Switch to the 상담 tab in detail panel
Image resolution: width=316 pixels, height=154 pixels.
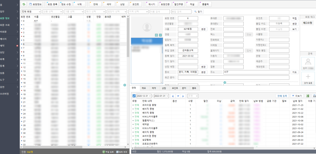pyautogui.click(x=164, y=88)
